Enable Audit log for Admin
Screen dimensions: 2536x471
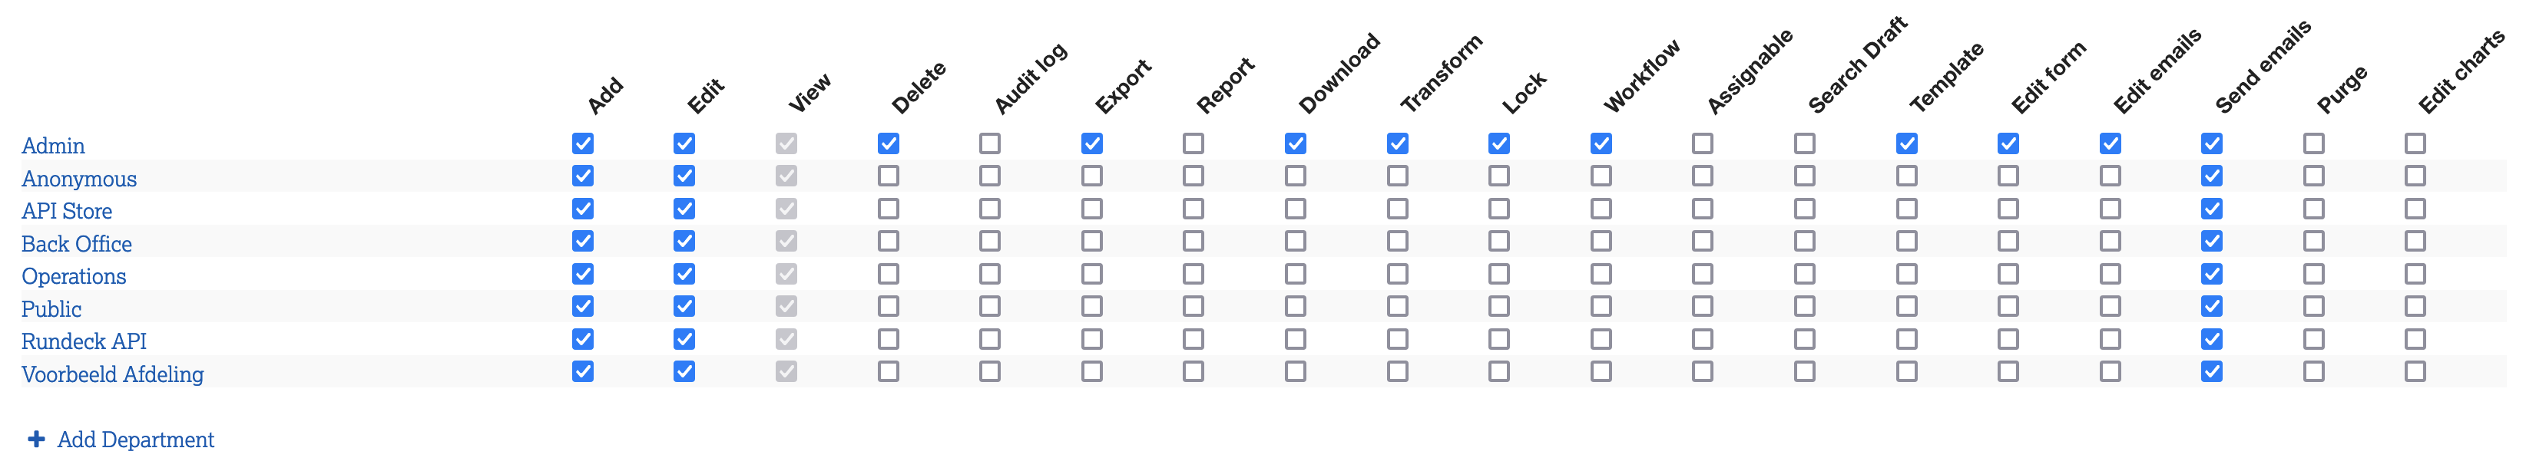point(989,143)
